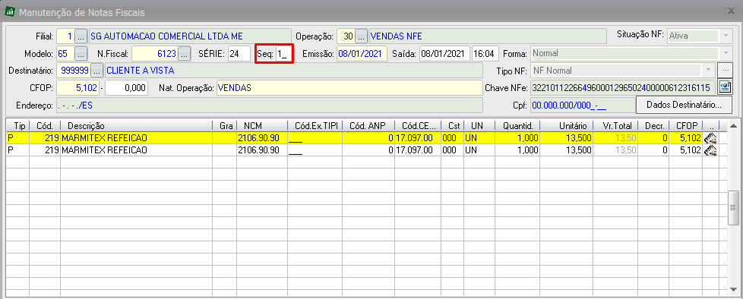Click 17.097.00 in the second row
Image resolution: width=743 pixels, height=299 pixels.
click(x=418, y=150)
